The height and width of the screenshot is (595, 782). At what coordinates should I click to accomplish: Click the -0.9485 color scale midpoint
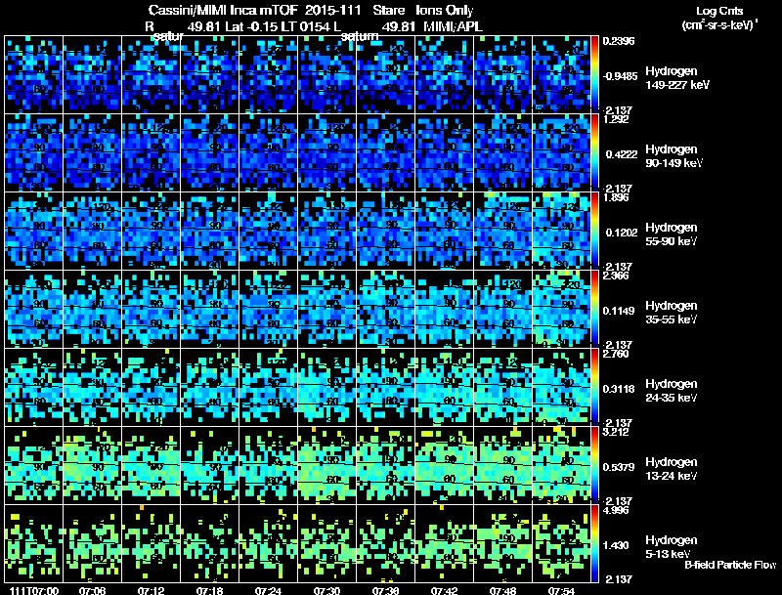pyautogui.click(x=620, y=76)
